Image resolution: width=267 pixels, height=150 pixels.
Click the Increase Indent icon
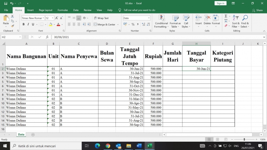[89, 25]
